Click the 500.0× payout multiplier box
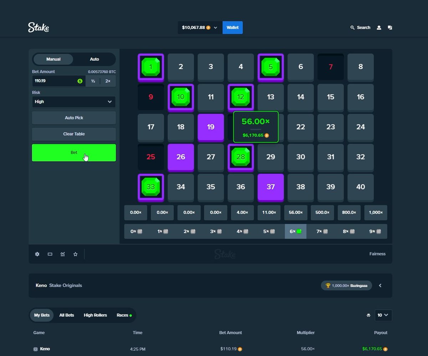Viewport: 428px width, 356px height. click(322, 213)
